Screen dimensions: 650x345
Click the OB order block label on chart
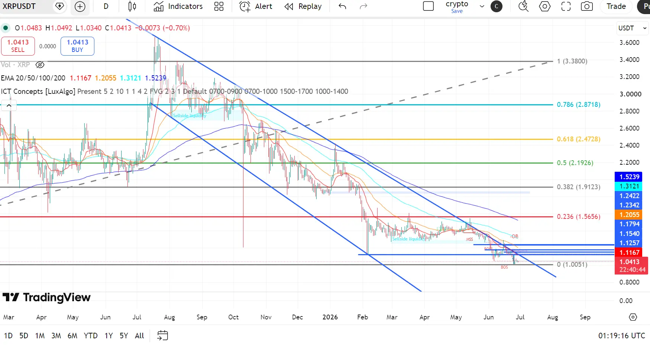click(514, 236)
